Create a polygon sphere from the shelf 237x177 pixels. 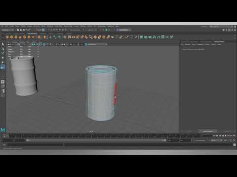7,37
